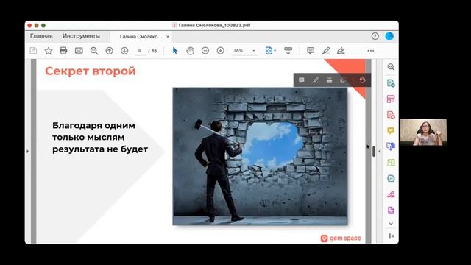Collapse the right tools pane arrow-bar icon
Screen dimensions: 471x265
coord(392,236)
